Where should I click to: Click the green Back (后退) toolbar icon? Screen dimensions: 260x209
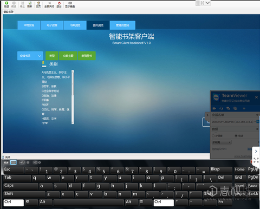click(6, 3)
